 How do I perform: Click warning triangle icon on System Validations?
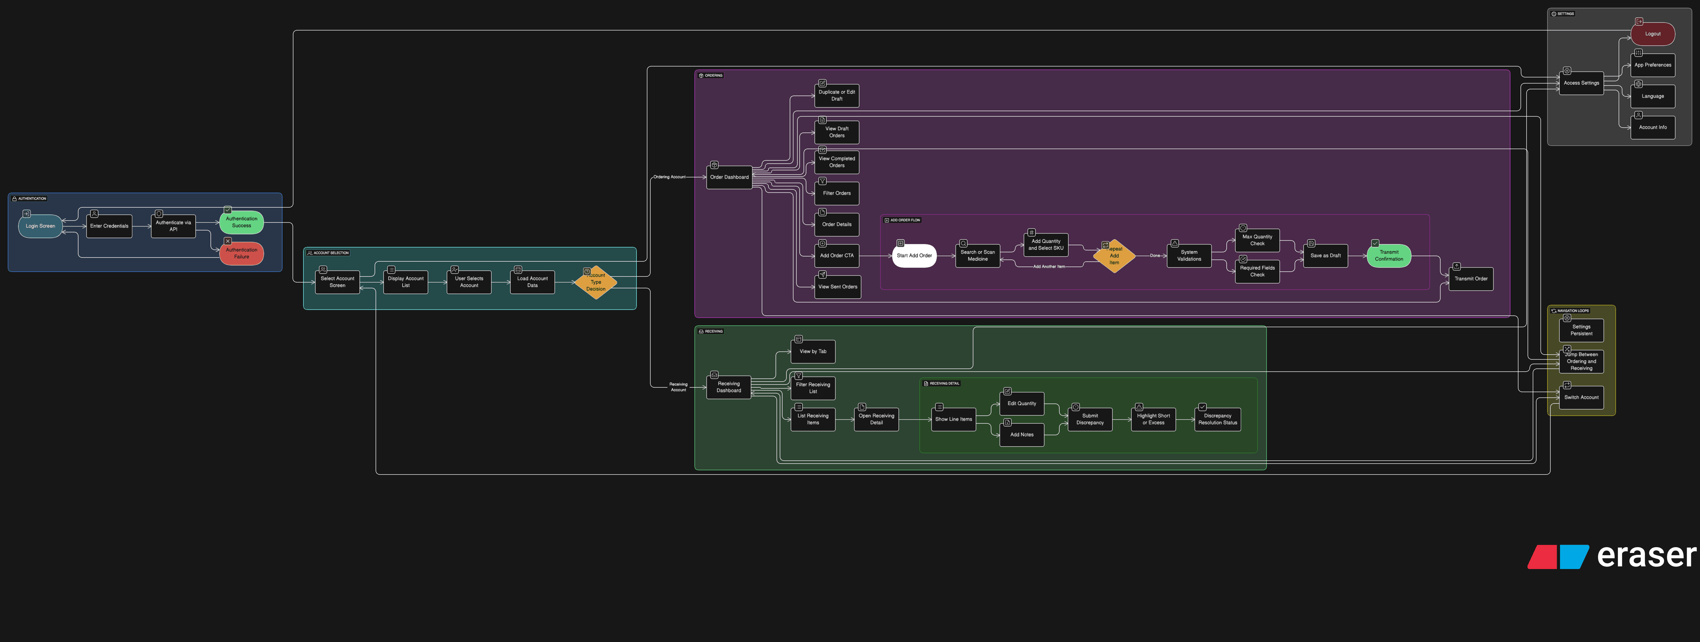click(1175, 243)
